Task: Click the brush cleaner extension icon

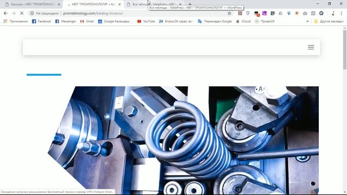Action: 333,13
